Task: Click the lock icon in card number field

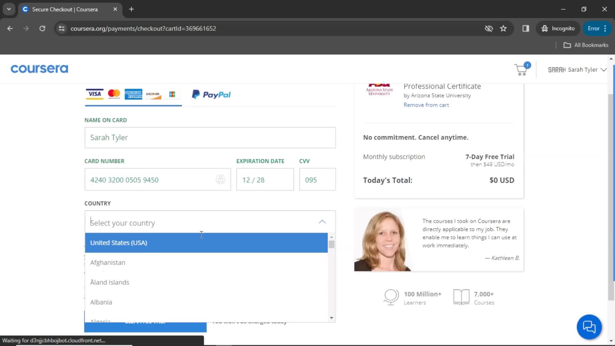Action: click(220, 179)
